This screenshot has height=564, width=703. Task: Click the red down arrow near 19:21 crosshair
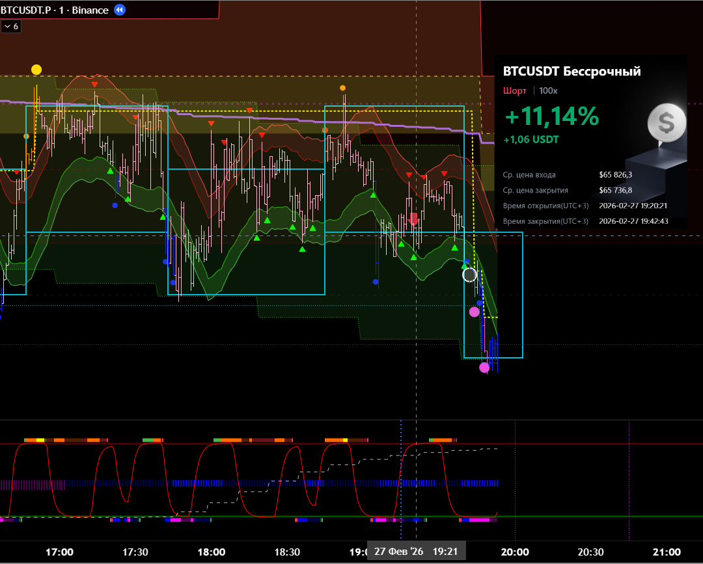pyautogui.click(x=413, y=219)
